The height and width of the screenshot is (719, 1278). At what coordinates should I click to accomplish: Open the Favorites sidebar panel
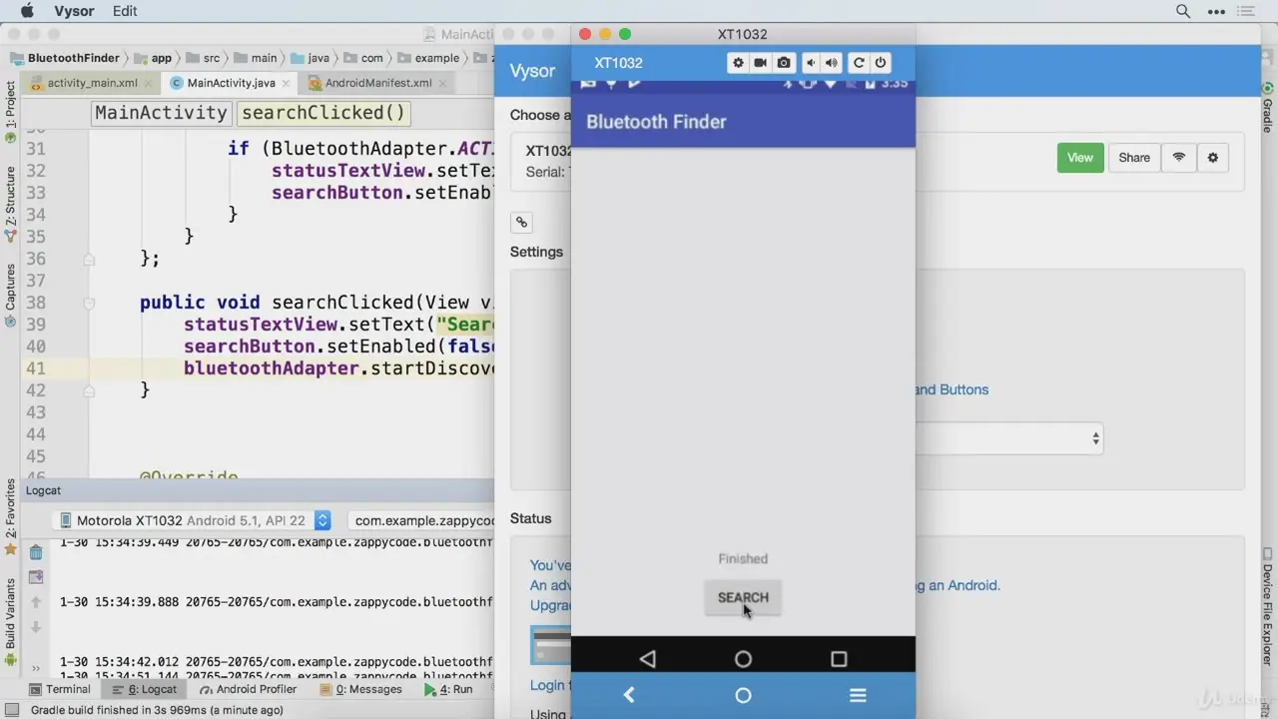(x=11, y=516)
